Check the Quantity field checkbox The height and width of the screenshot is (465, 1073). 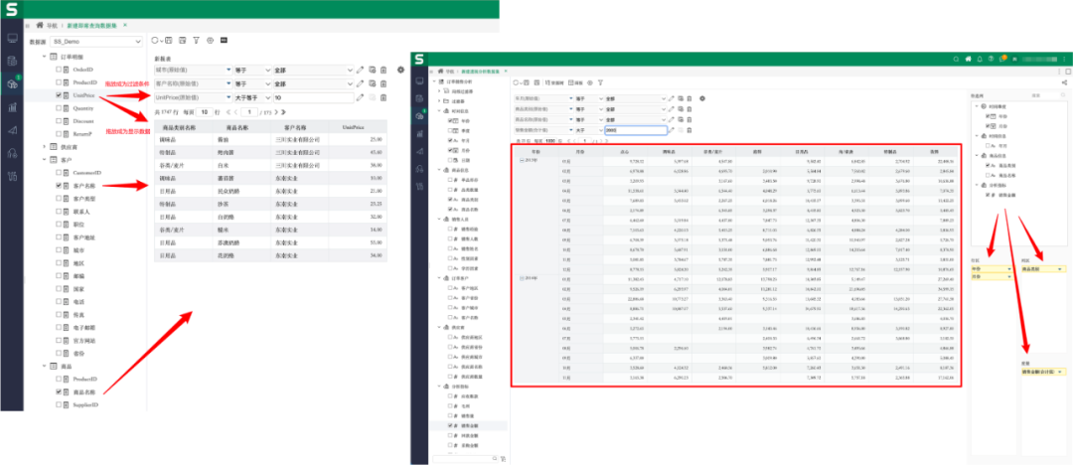[59, 108]
